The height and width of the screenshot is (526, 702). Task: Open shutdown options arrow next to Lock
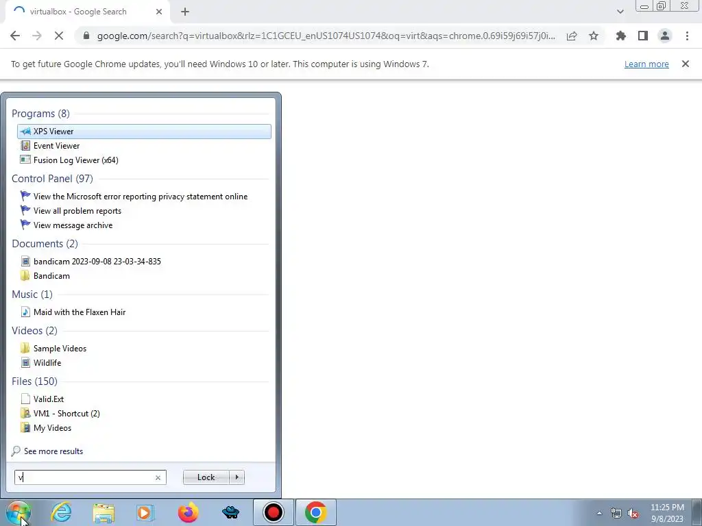click(x=237, y=477)
